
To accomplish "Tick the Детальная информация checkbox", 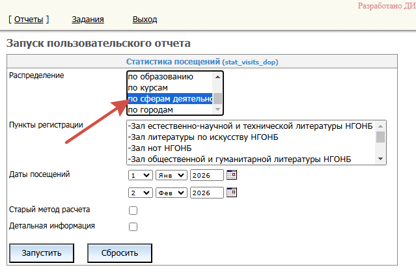I will pos(133,226).
